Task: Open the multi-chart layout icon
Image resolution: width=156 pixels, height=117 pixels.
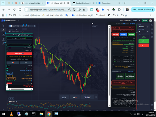Action: 35,26
